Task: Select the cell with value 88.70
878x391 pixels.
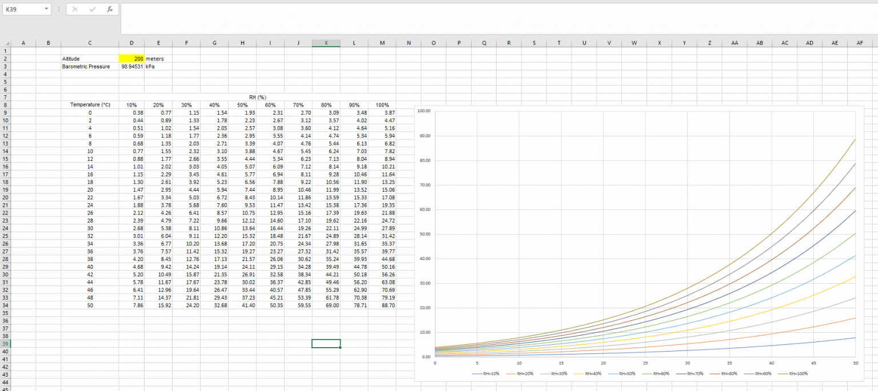Action: tap(382, 305)
